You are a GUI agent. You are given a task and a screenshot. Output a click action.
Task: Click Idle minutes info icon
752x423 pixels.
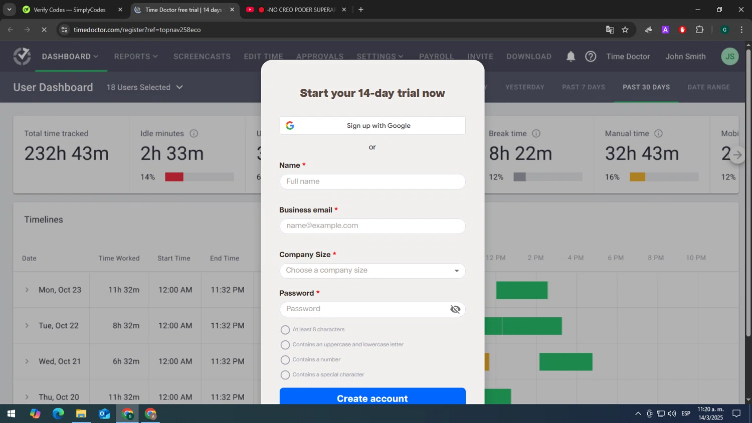coord(194,133)
